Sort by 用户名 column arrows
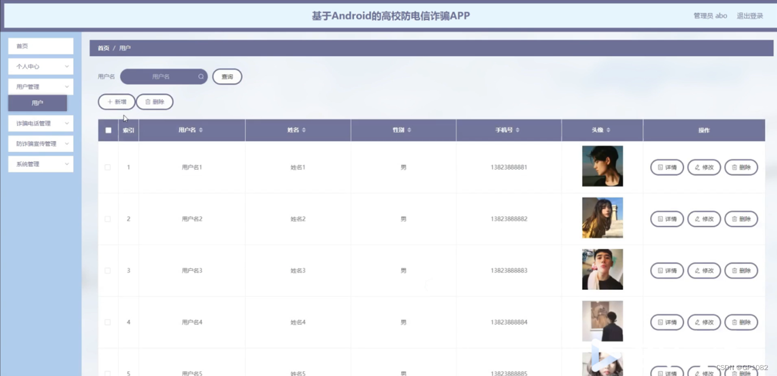The height and width of the screenshot is (376, 777). 201,130
